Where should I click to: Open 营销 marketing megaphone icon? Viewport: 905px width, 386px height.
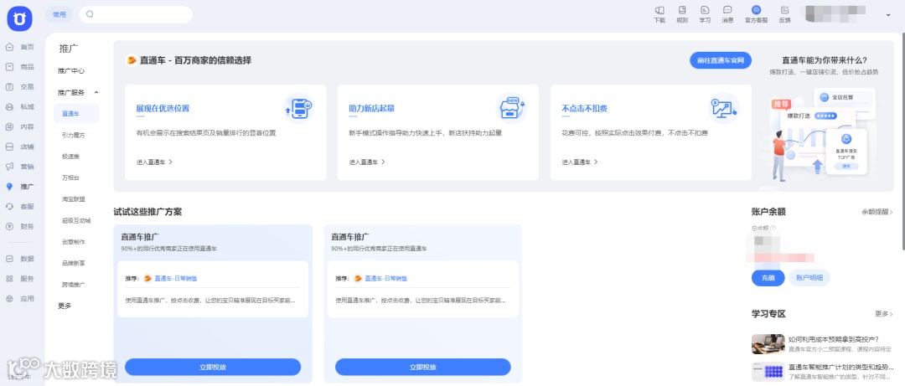(9, 166)
